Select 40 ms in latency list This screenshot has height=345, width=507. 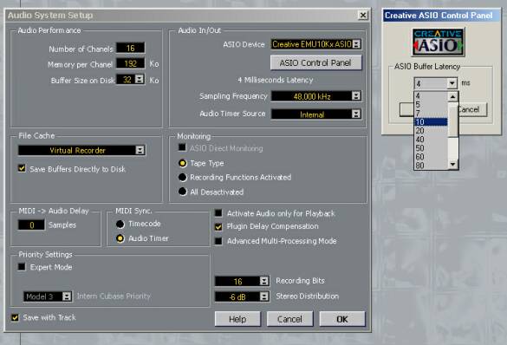pyautogui.click(x=431, y=140)
